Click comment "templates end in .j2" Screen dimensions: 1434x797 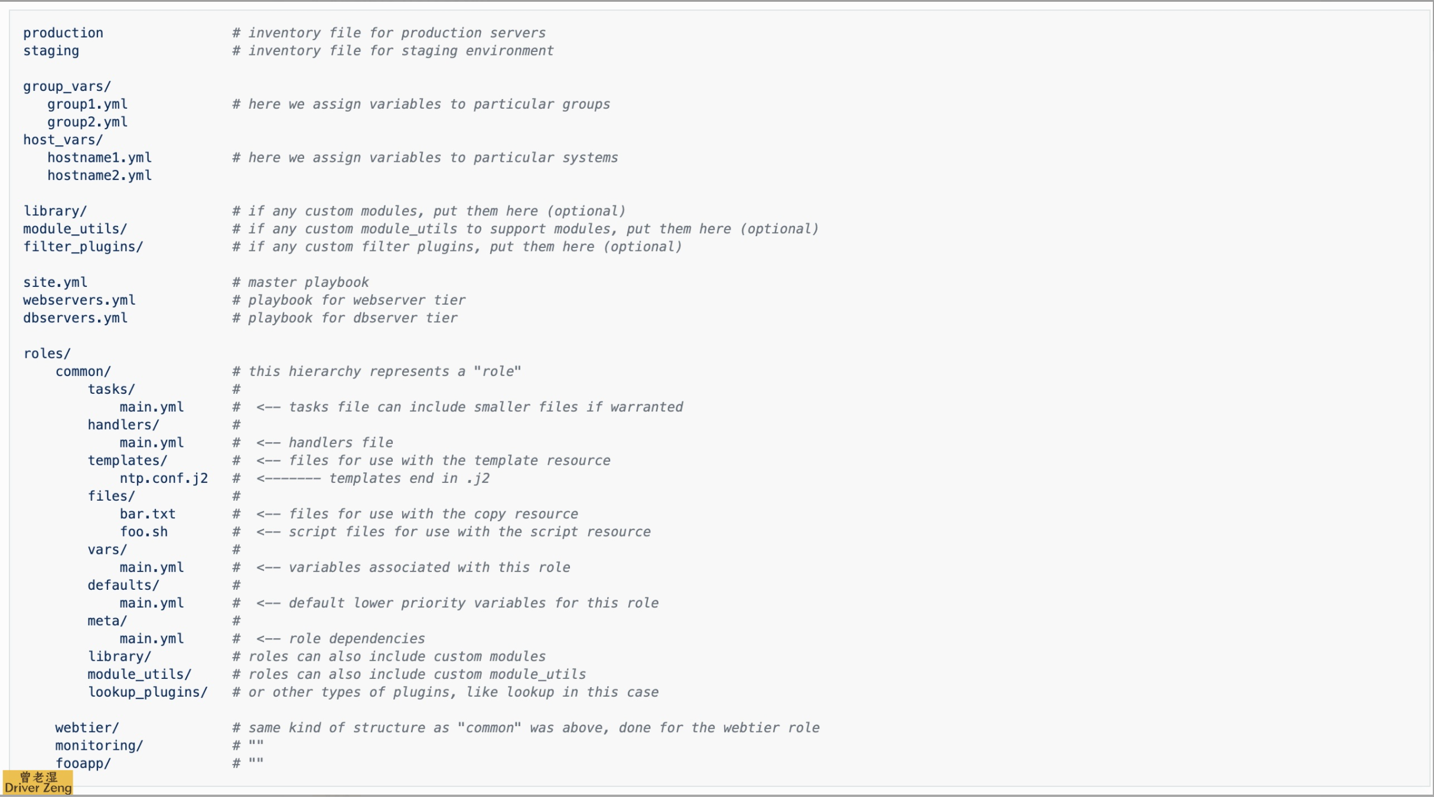409,479
